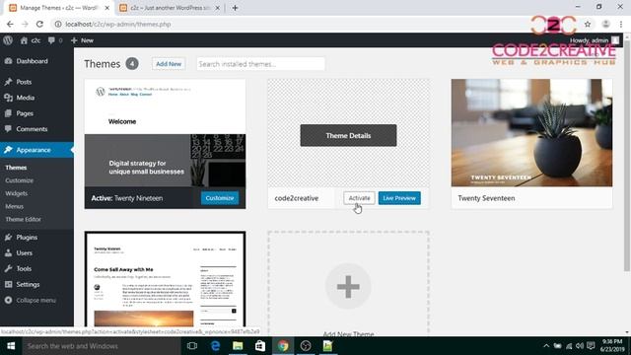Open Twenty Seventeen theme thumbnail
Screen dimensions: 631x355
click(x=531, y=133)
